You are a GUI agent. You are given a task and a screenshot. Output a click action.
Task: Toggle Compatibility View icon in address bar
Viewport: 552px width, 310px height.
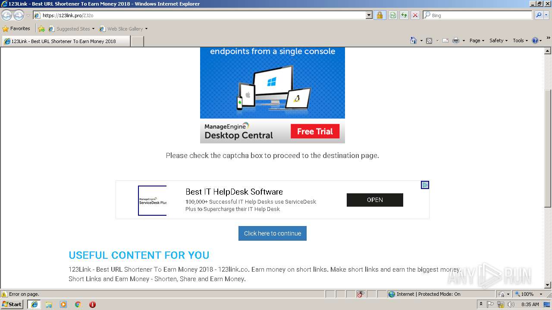393,15
